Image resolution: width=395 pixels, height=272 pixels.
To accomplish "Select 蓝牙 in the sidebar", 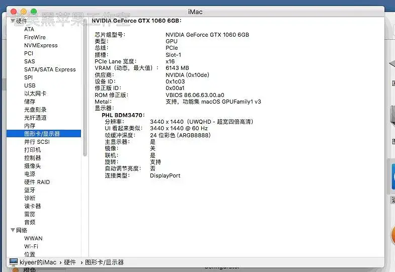I will click(30, 190).
